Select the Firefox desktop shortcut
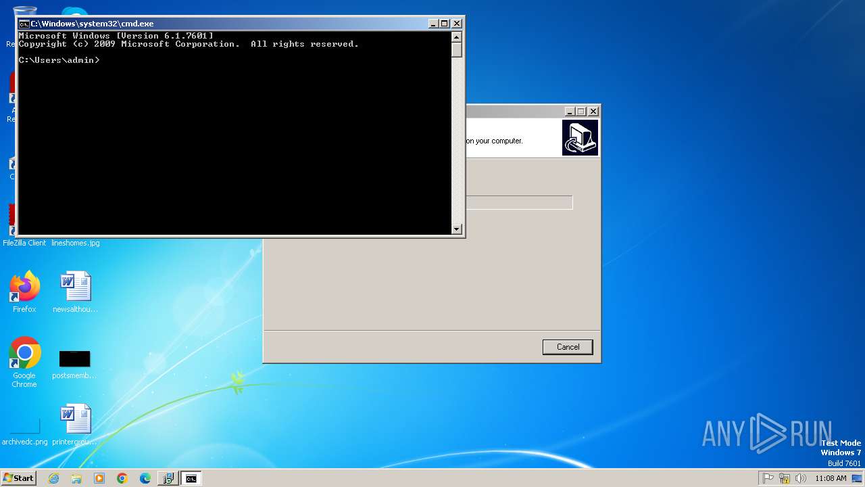Screen dimensions: 865x487 24,292
